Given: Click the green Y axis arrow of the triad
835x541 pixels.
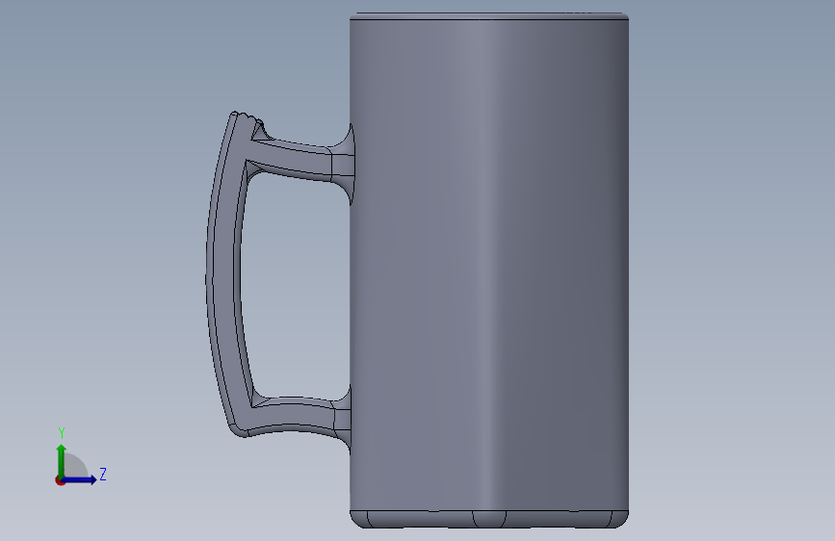Looking at the screenshot, I should (62, 461).
